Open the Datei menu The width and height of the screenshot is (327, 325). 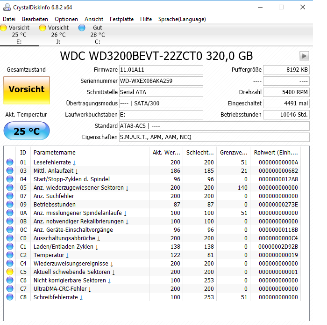tap(9, 19)
